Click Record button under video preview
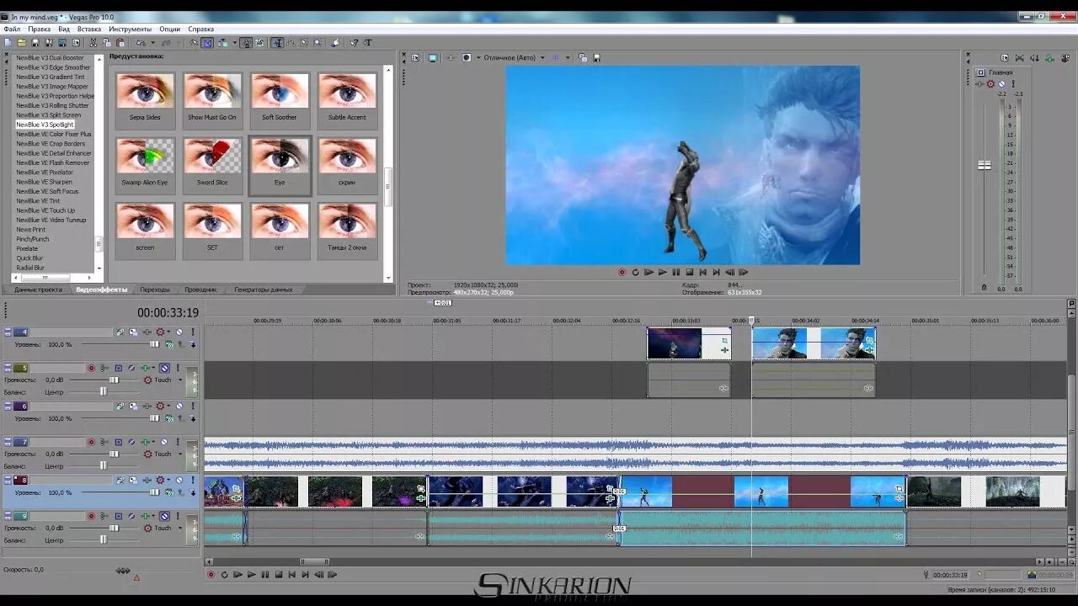Screen dimensions: 1078x606 click(x=622, y=272)
